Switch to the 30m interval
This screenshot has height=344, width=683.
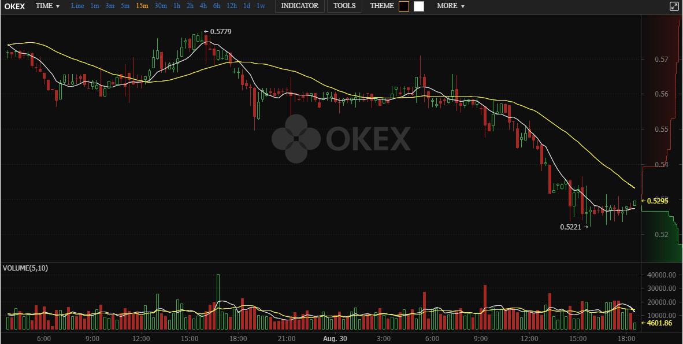(x=161, y=6)
